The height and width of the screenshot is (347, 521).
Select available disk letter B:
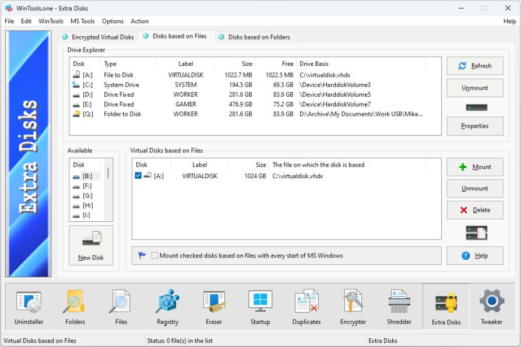[x=86, y=176]
